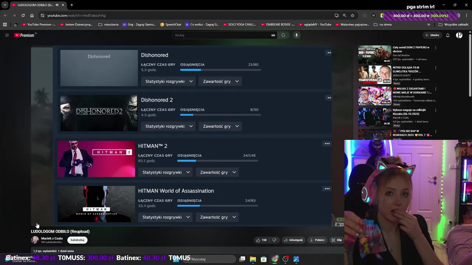Start voice search with microphone icon
This screenshot has width=472, height=265.
tap(296, 35)
